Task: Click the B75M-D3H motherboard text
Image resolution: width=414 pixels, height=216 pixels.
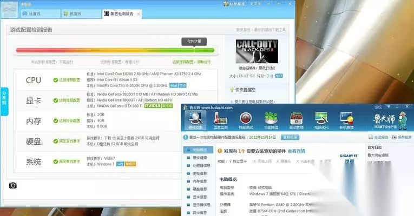Action: pyautogui.click(x=280, y=211)
